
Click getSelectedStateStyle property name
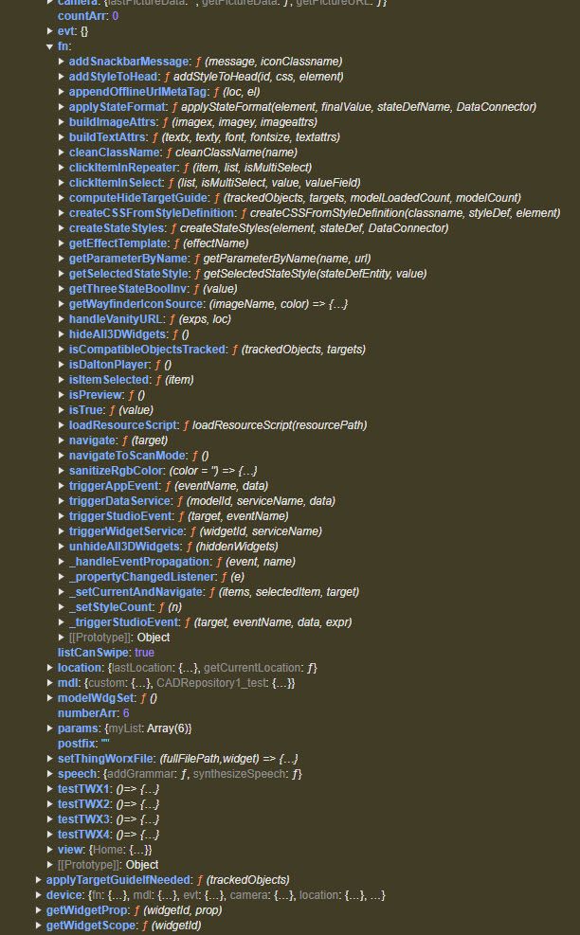click(x=128, y=274)
